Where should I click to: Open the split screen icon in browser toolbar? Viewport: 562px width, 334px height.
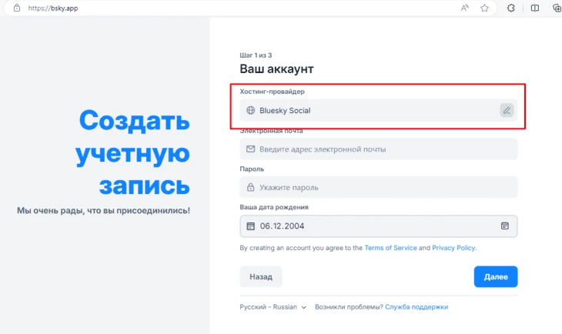point(535,8)
